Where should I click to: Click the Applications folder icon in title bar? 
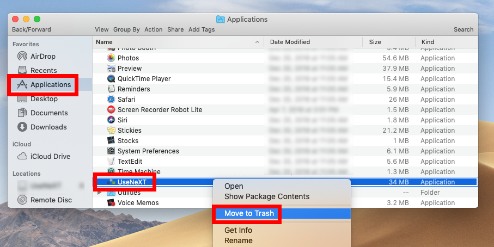[220, 19]
